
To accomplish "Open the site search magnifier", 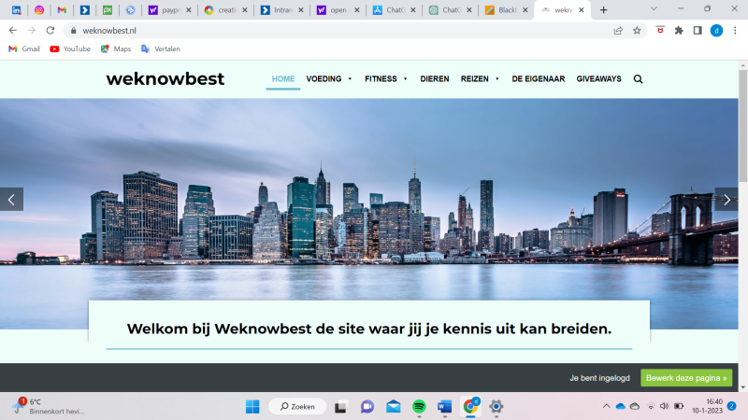I will coord(639,79).
